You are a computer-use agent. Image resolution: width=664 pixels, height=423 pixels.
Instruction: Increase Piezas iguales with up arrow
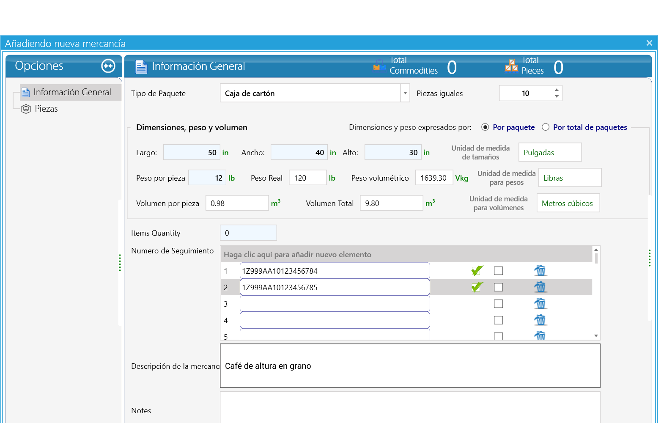[x=557, y=90]
